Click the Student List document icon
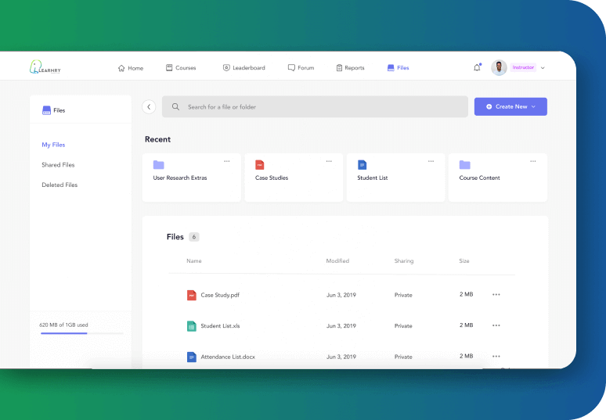 (362, 165)
